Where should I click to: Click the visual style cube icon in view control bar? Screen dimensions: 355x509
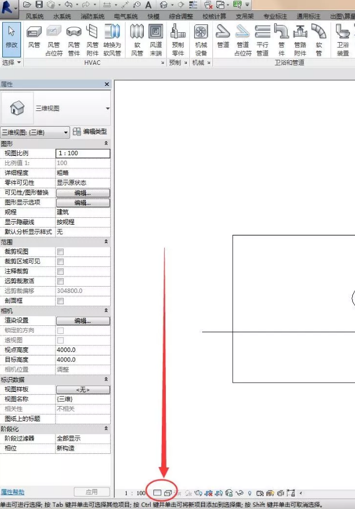(168, 493)
